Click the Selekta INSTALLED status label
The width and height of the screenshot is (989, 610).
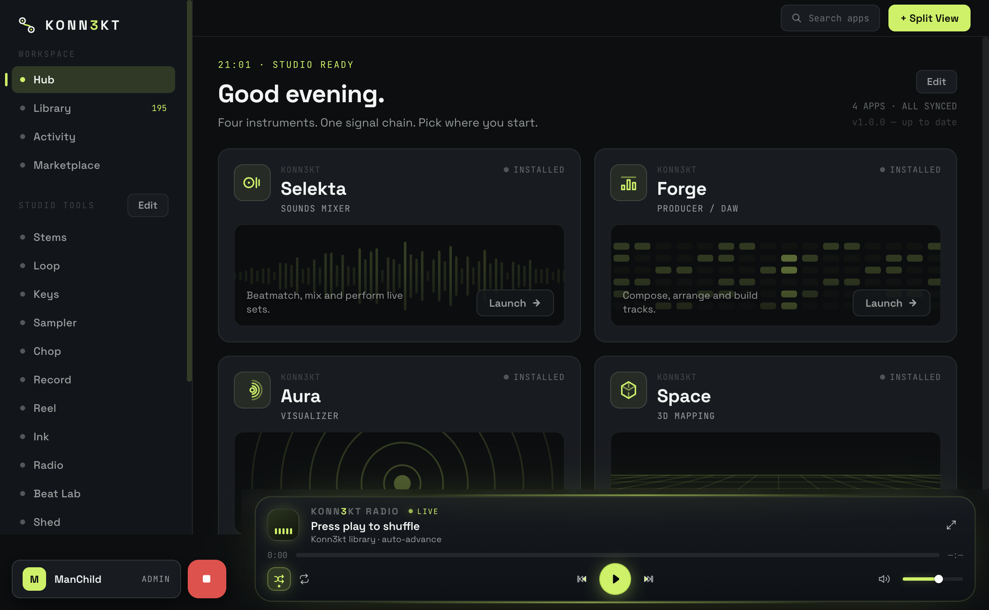tap(534, 170)
